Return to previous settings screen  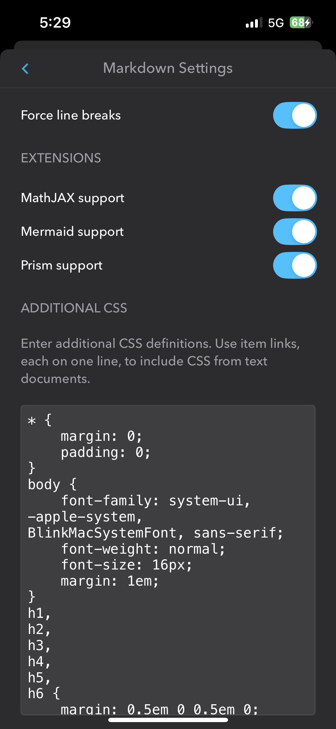(25, 68)
